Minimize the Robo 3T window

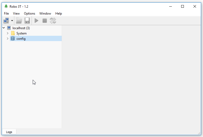[171, 6]
